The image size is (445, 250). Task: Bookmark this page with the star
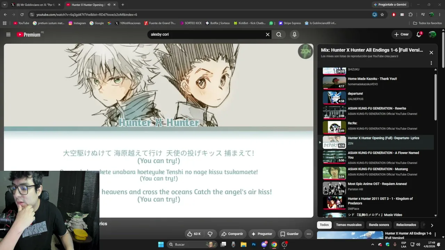click(382, 15)
